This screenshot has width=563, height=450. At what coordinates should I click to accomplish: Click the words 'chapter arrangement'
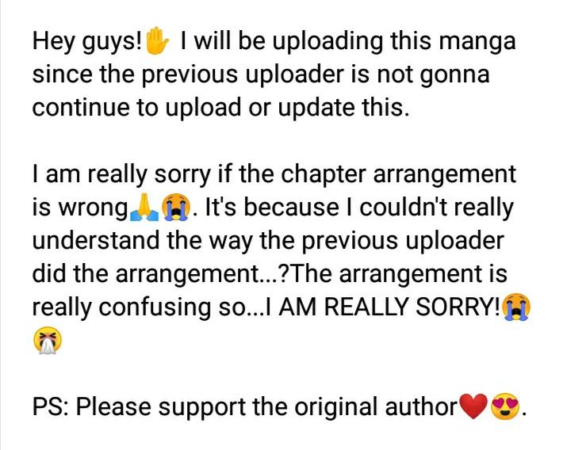[398, 174]
